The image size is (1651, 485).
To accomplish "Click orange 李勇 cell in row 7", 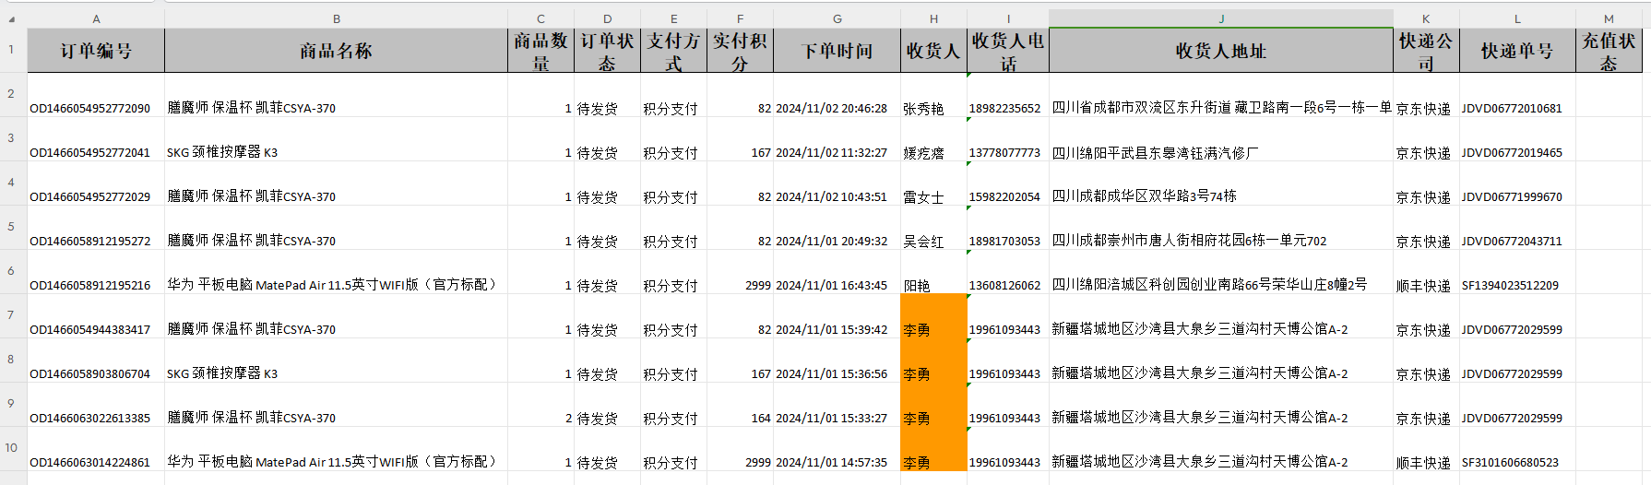I will tap(933, 316).
